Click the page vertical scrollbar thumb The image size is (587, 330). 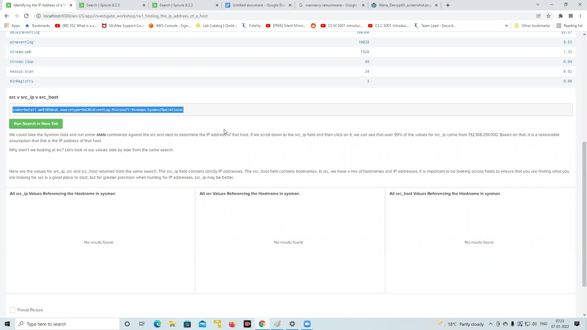[x=584, y=214]
